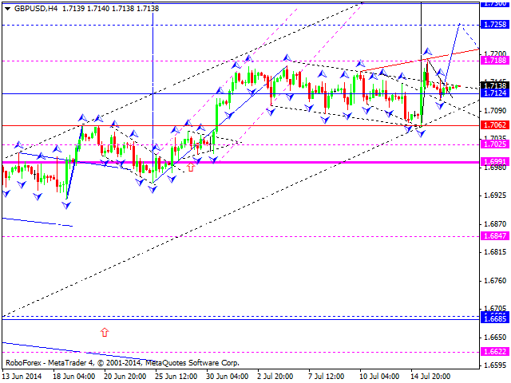Select the 1.7258 price label
The width and height of the screenshot is (511, 383).
pos(495,26)
